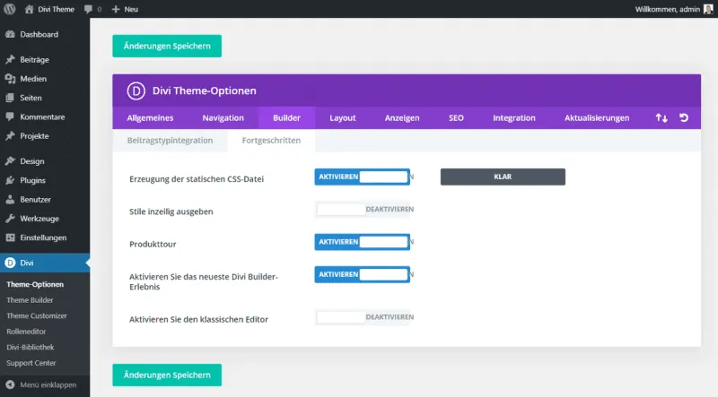Click top Änderungen Speichern button

[x=167, y=46]
